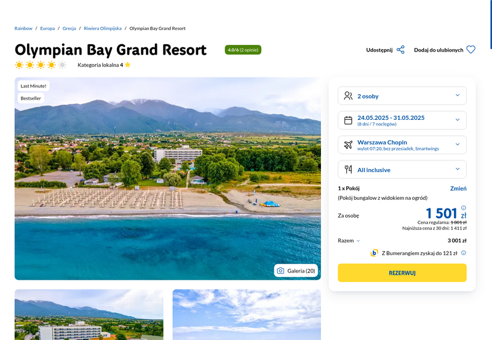This screenshot has height=340, width=492.
Task: Click Olympian Bay Grand Resort breadcrumb text
Action: pos(157,28)
